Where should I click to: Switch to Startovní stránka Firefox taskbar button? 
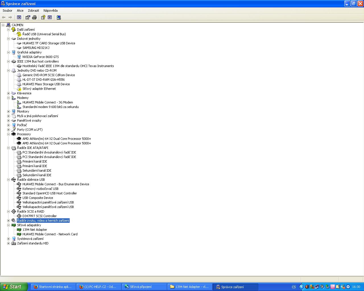53,287
